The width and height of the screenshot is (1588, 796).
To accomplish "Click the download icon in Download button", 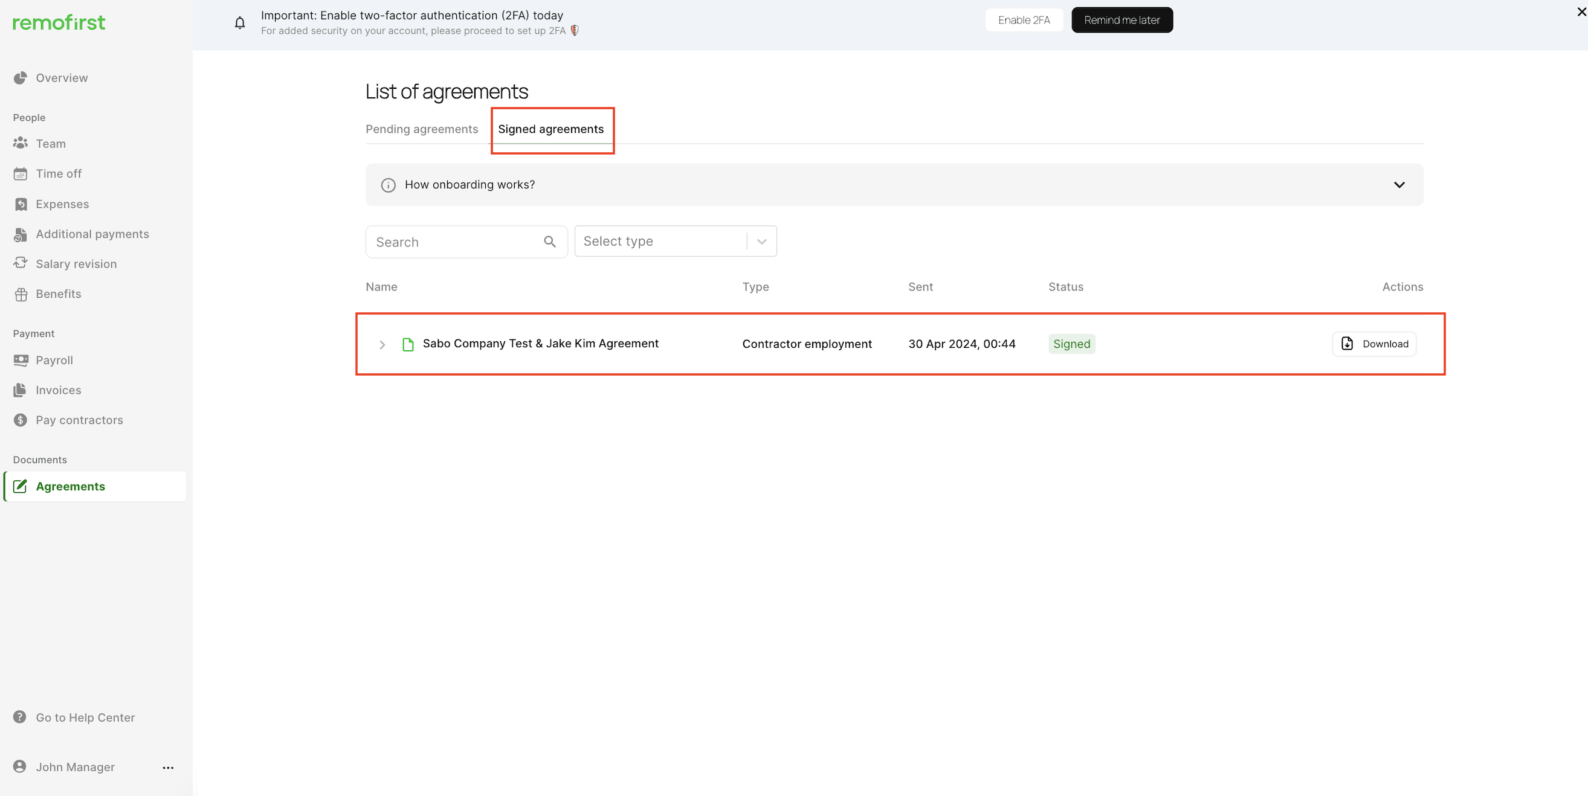I will (x=1347, y=344).
